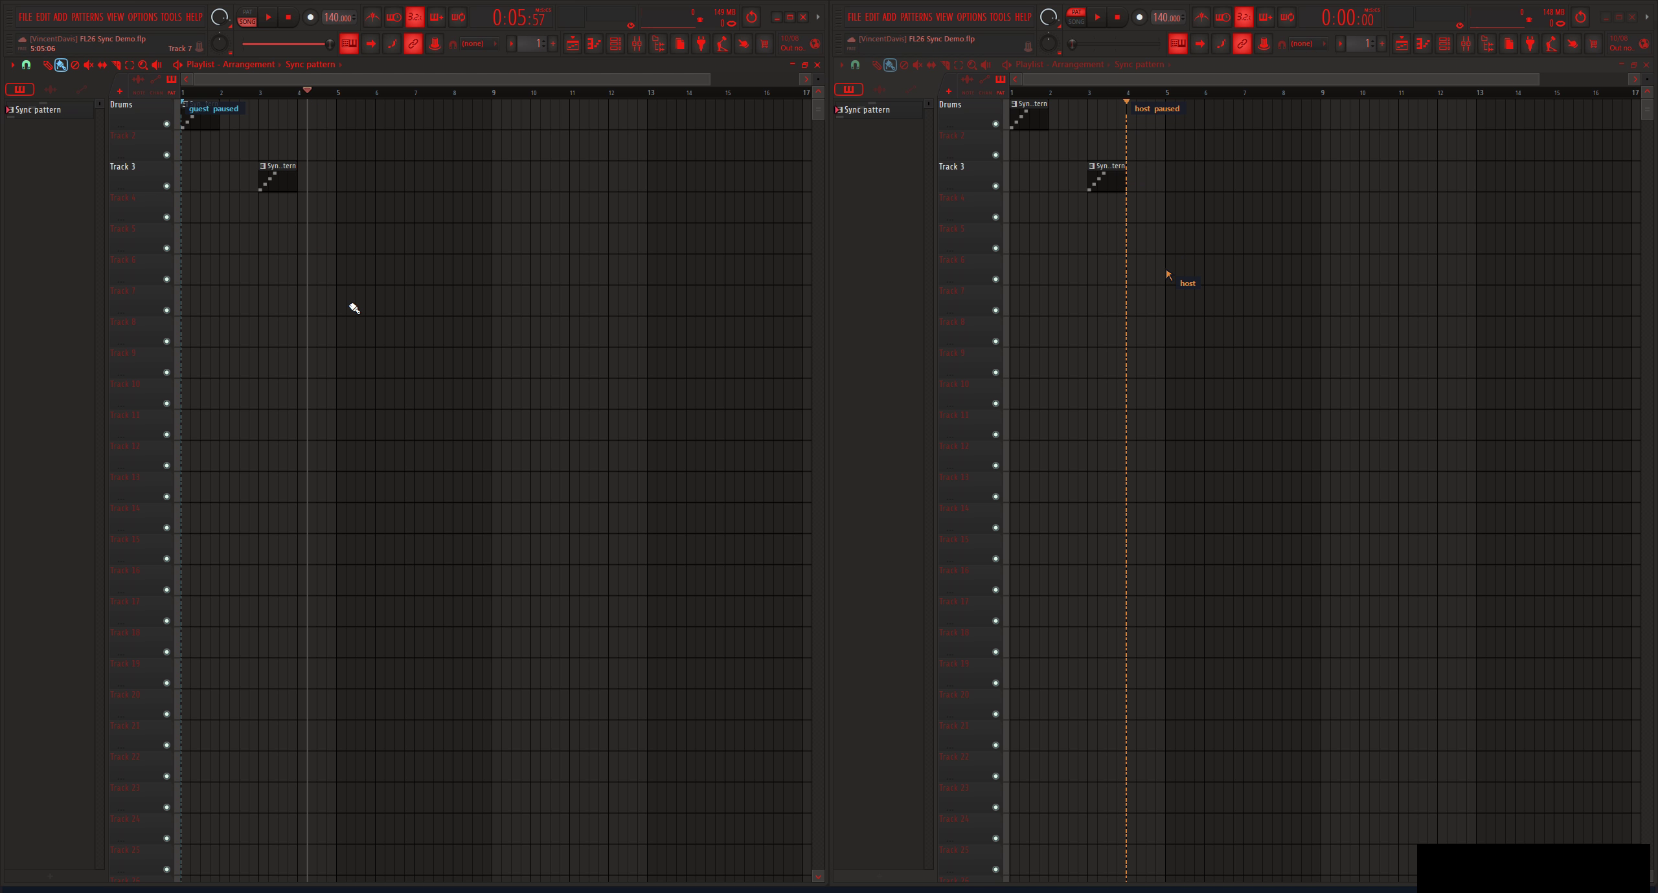Open the FILE menu in left window

pyautogui.click(x=25, y=17)
